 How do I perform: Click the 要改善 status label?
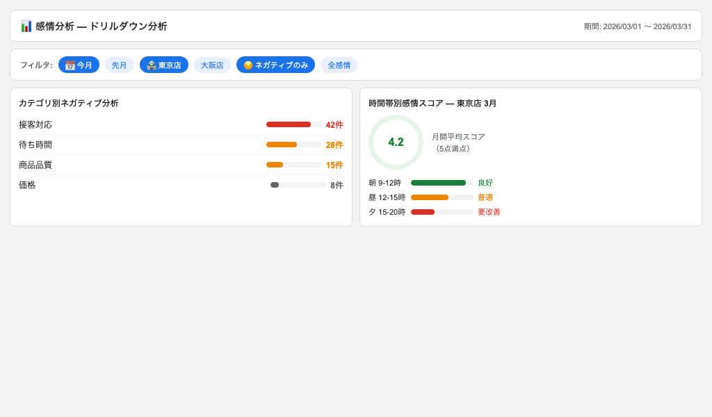[x=489, y=212]
